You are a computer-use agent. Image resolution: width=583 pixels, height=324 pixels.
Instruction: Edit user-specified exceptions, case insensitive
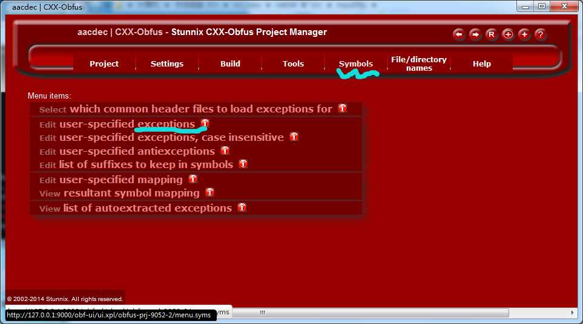162,137
